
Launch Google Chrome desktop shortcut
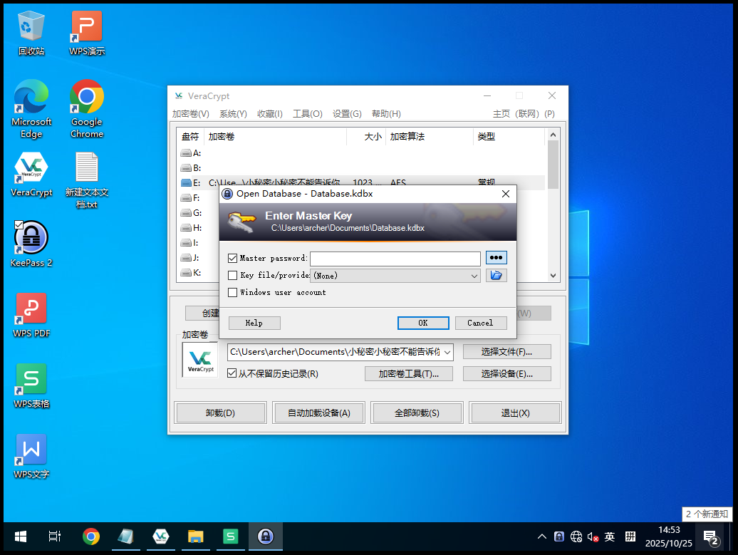pyautogui.click(x=87, y=109)
